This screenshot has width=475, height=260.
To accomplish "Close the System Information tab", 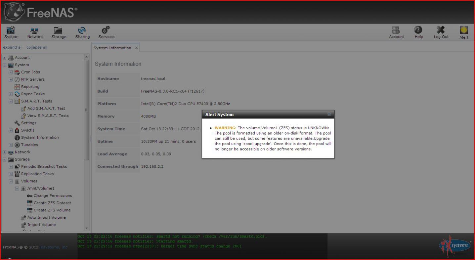I will point(137,48).
